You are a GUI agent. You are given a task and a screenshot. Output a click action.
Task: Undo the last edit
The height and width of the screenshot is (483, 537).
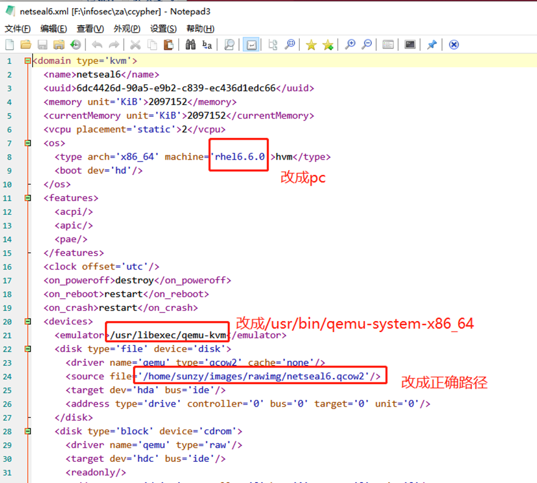click(x=97, y=45)
